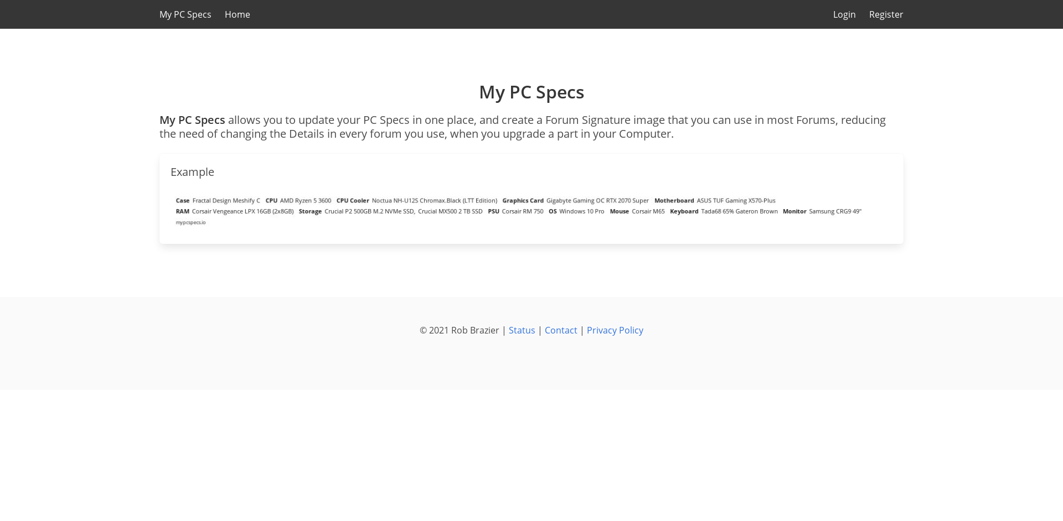Viewport: 1063px width, 521px height.
Task: Click the Example card title
Action: (x=192, y=172)
